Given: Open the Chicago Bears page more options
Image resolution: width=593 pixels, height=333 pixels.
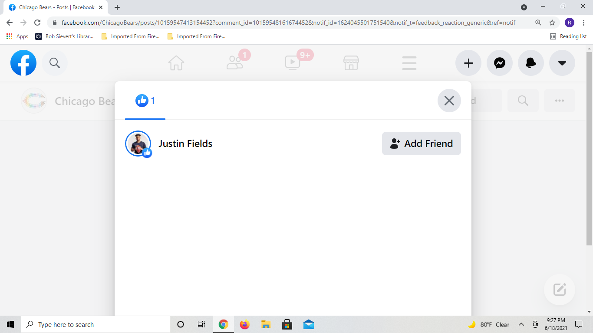Looking at the screenshot, I should [x=560, y=101].
